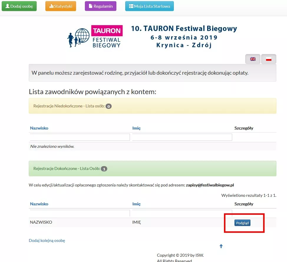Click the English flag language icon
Viewport: 287px width, 262px height.
pos(253,59)
